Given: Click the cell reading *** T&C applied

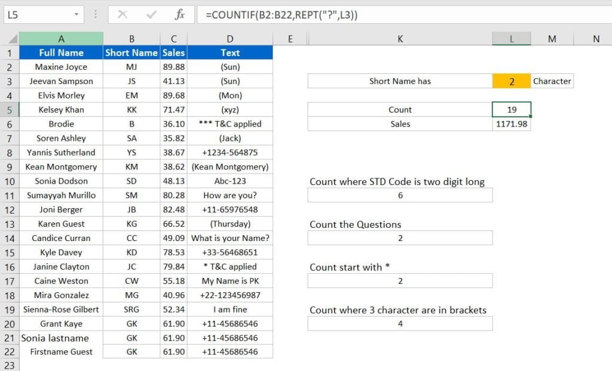Looking at the screenshot, I should coord(231,123).
